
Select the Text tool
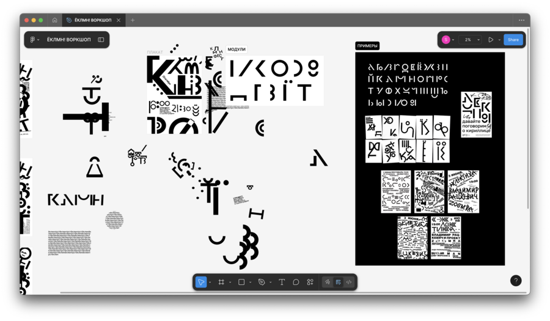pos(282,282)
